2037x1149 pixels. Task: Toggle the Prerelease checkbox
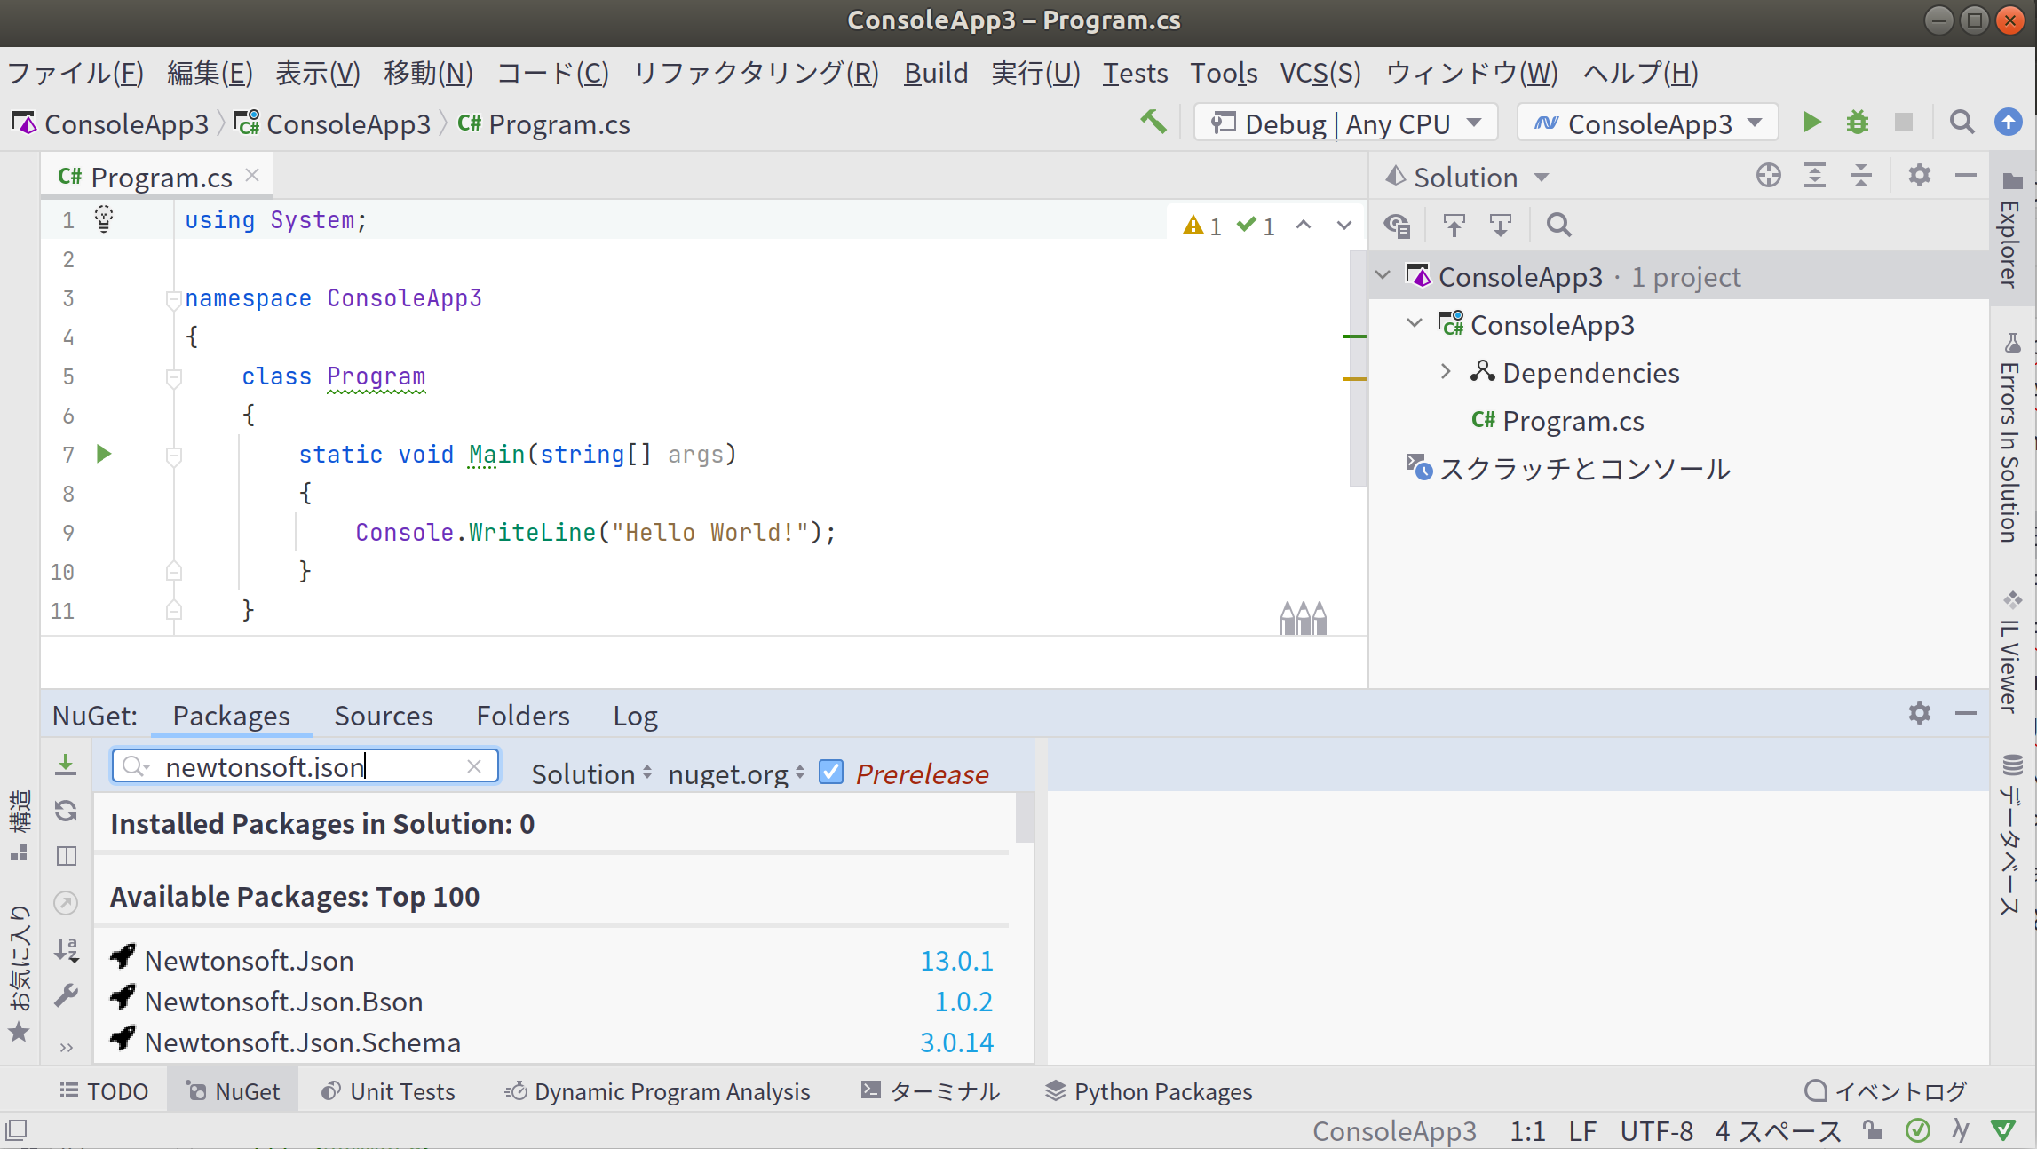click(x=831, y=772)
